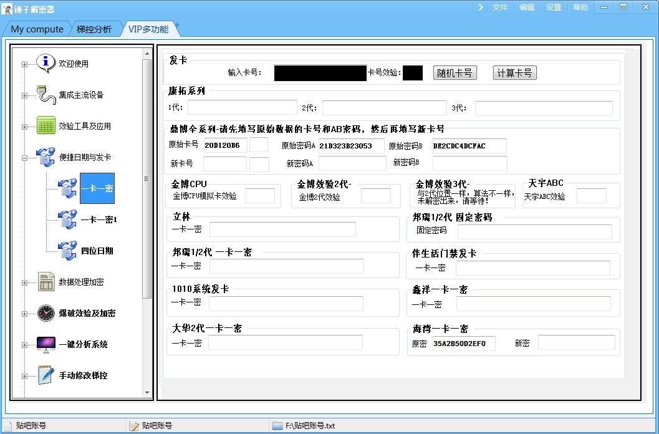The image size is (659, 434).
Task: Click the tree panel vertical scrollbar thumb
Action: pyautogui.click(x=147, y=179)
